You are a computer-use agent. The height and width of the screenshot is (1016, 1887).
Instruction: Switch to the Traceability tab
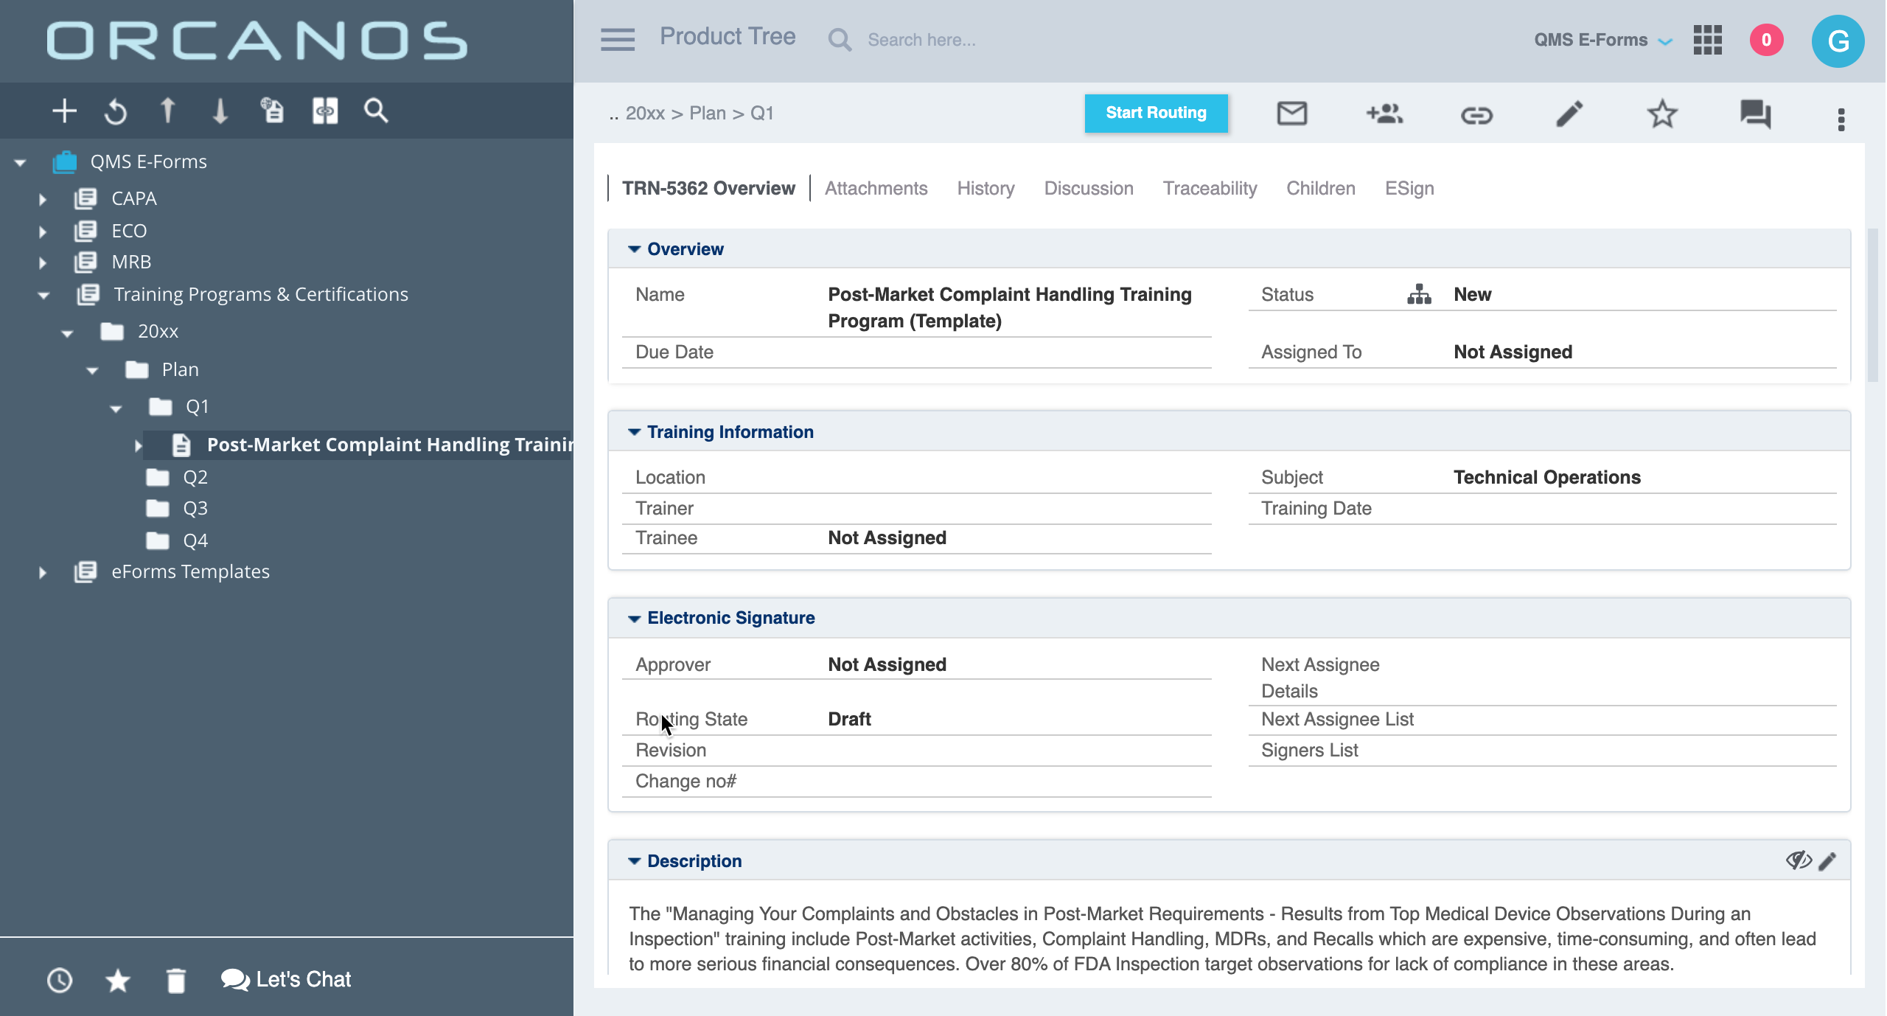[x=1210, y=188]
